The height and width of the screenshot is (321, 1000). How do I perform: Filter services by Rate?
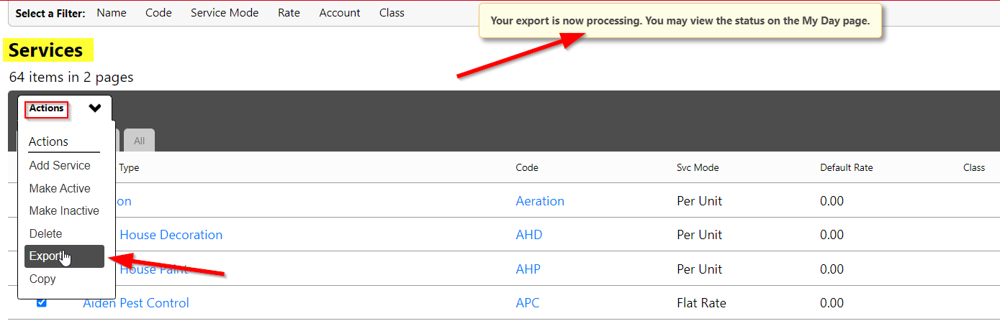(289, 12)
